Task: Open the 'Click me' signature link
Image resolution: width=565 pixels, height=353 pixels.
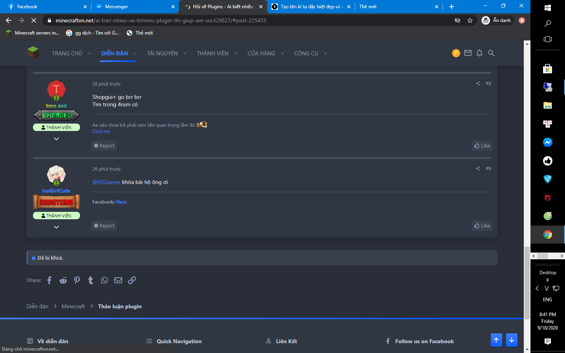Action: pos(101,131)
